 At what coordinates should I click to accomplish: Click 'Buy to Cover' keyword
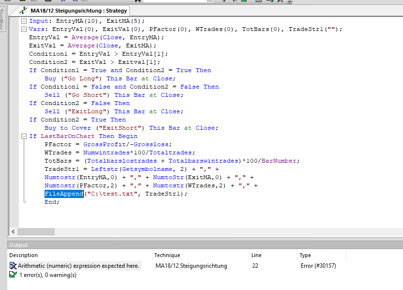pos(68,128)
